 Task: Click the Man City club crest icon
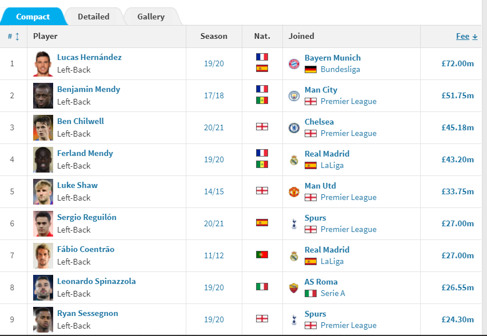(x=294, y=95)
